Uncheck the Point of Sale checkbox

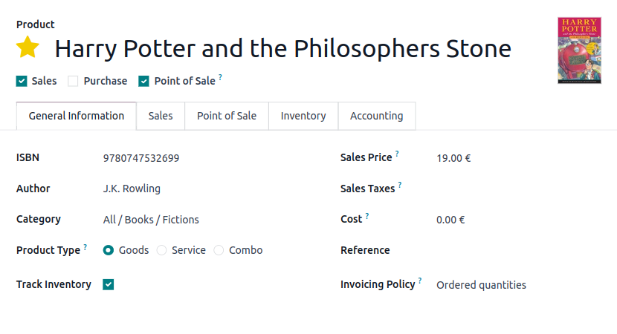pos(144,81)
